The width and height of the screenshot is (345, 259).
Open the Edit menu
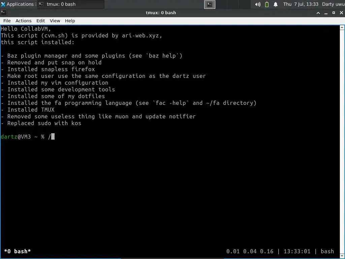[x=41, y=21]
